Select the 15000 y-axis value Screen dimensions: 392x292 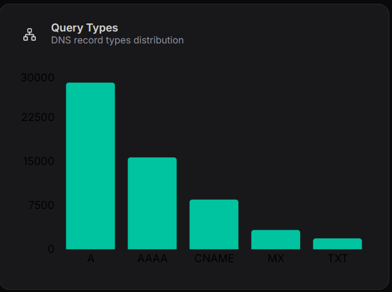click(x=37, y=161)
